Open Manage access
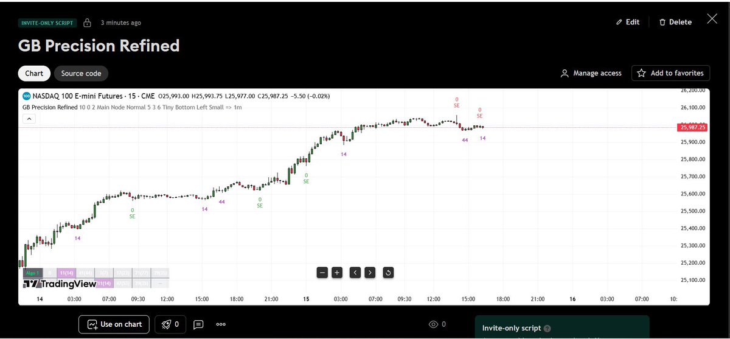 tap(591, 73)
